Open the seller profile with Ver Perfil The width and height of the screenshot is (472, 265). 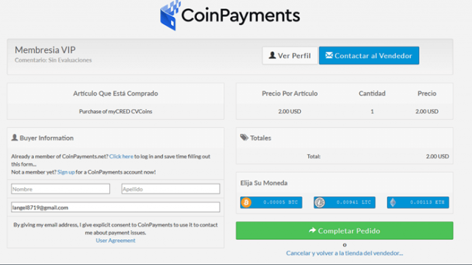pos(290,56)
